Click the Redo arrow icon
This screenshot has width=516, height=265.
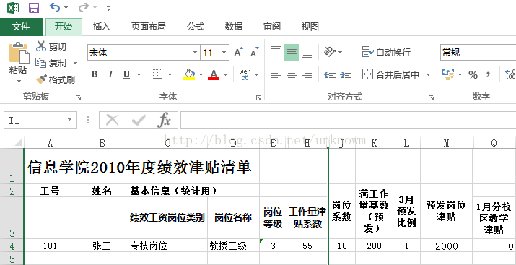(84, 7)
